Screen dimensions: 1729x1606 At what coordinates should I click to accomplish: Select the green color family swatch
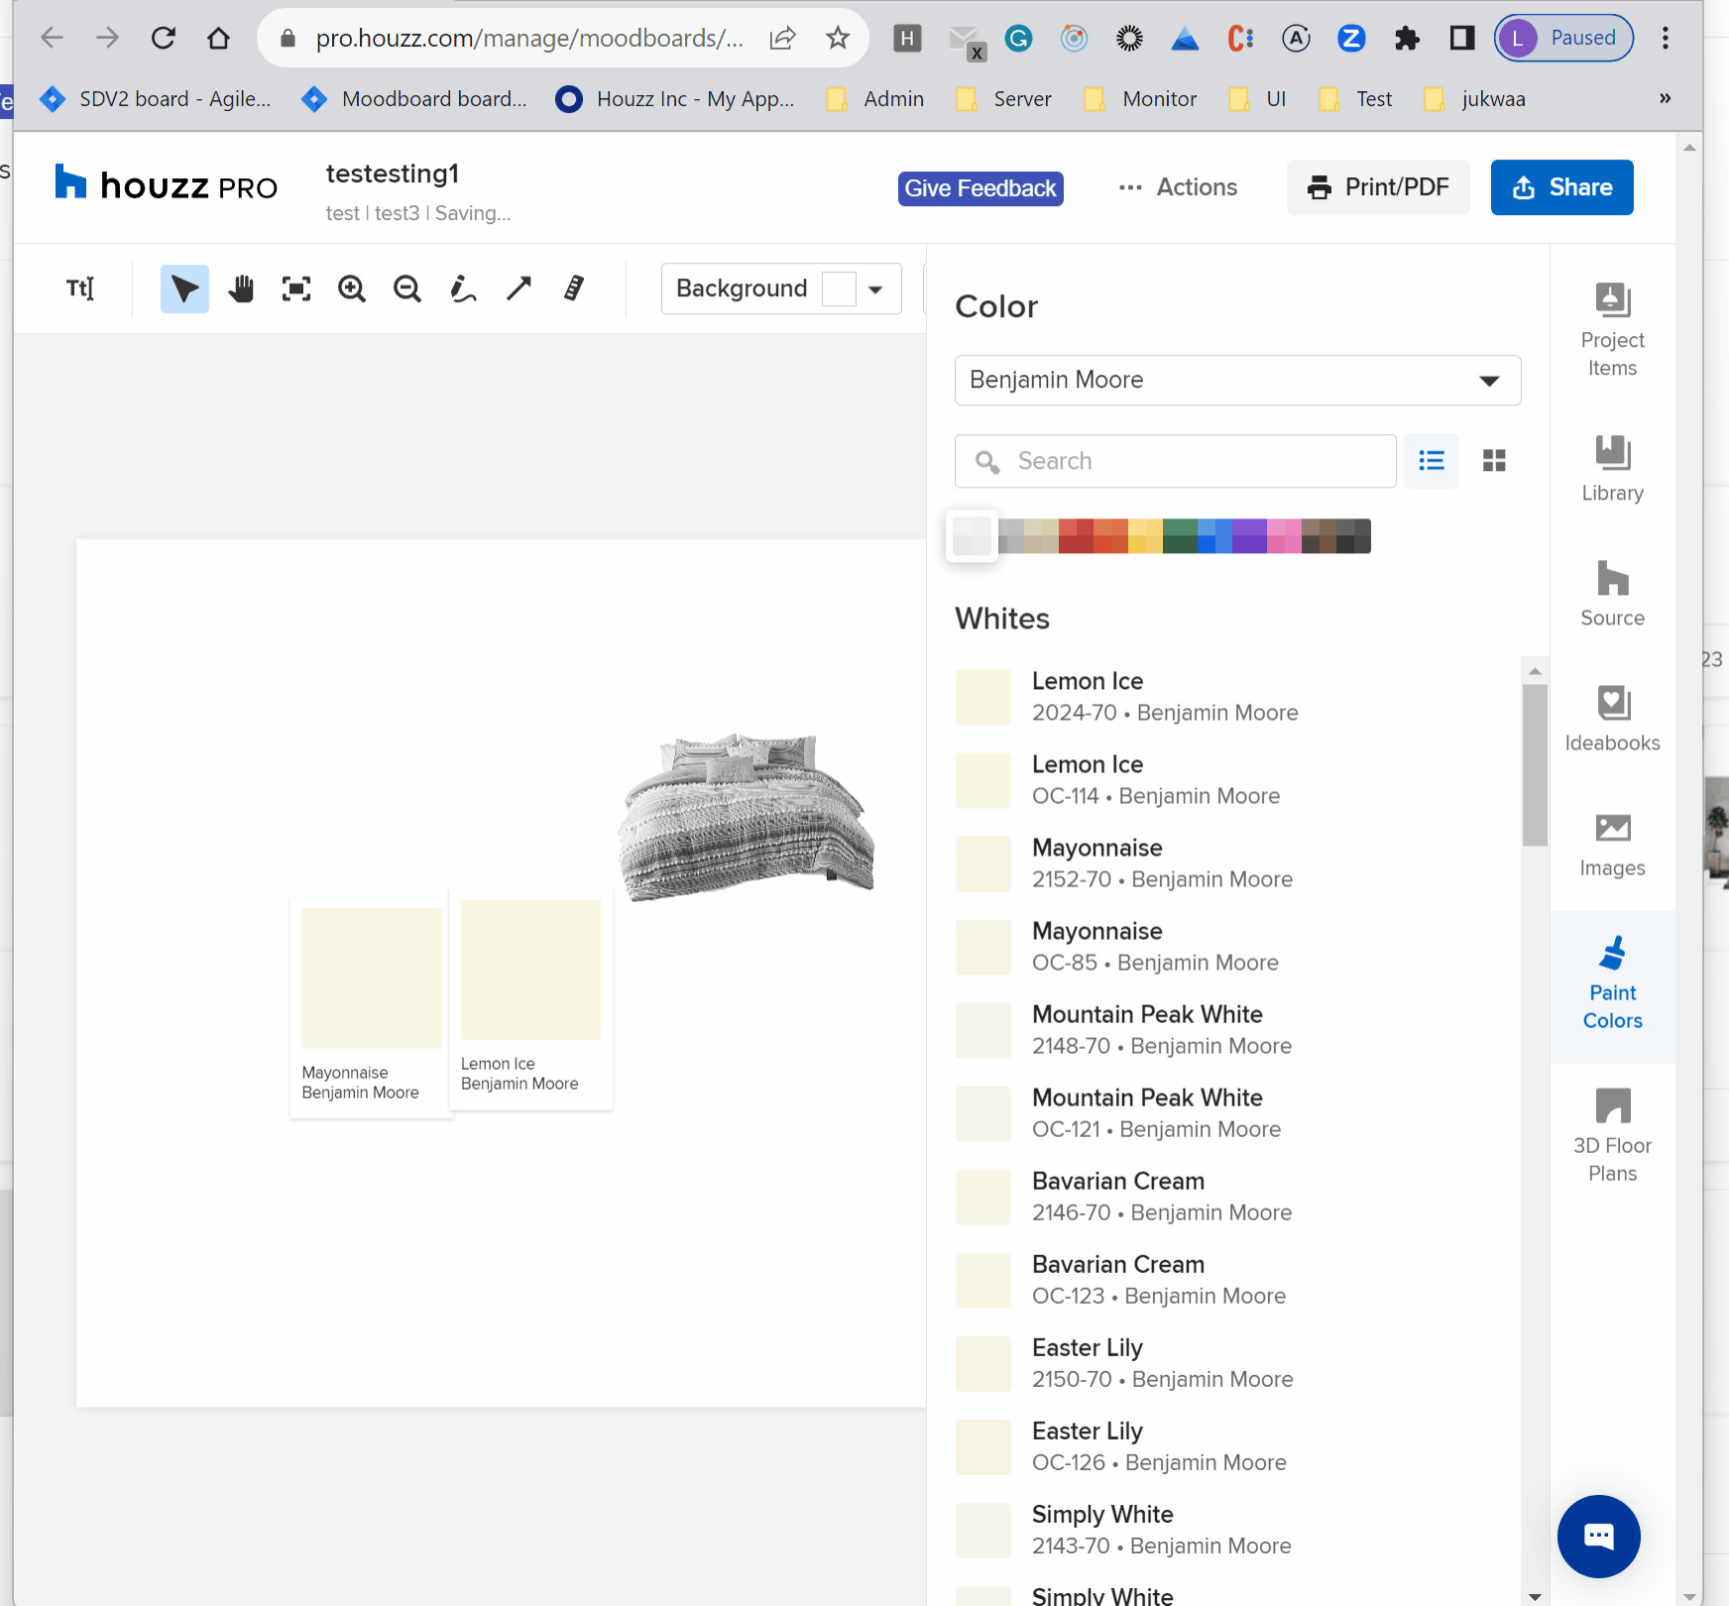1180,536
